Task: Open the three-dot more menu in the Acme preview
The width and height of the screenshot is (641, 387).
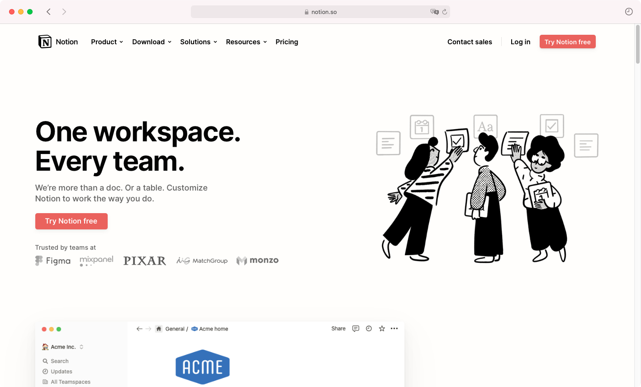Action: tap(394, 329)
